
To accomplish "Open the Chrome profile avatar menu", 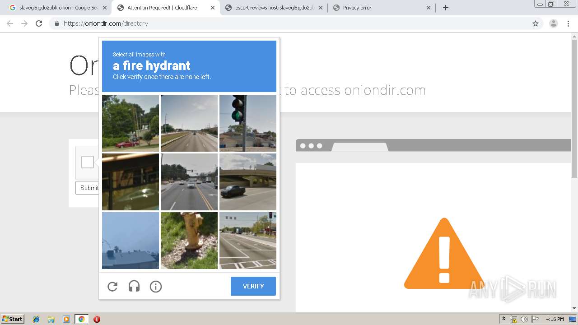I will coord(554,23).
